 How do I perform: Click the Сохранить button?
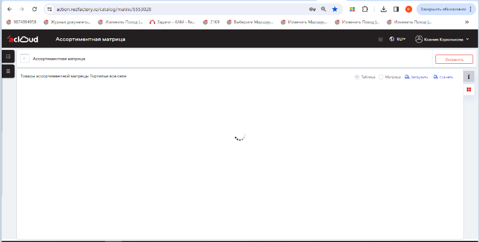coord(454,59)
